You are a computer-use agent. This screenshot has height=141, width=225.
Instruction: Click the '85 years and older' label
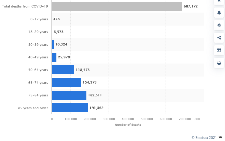[33, 108]
